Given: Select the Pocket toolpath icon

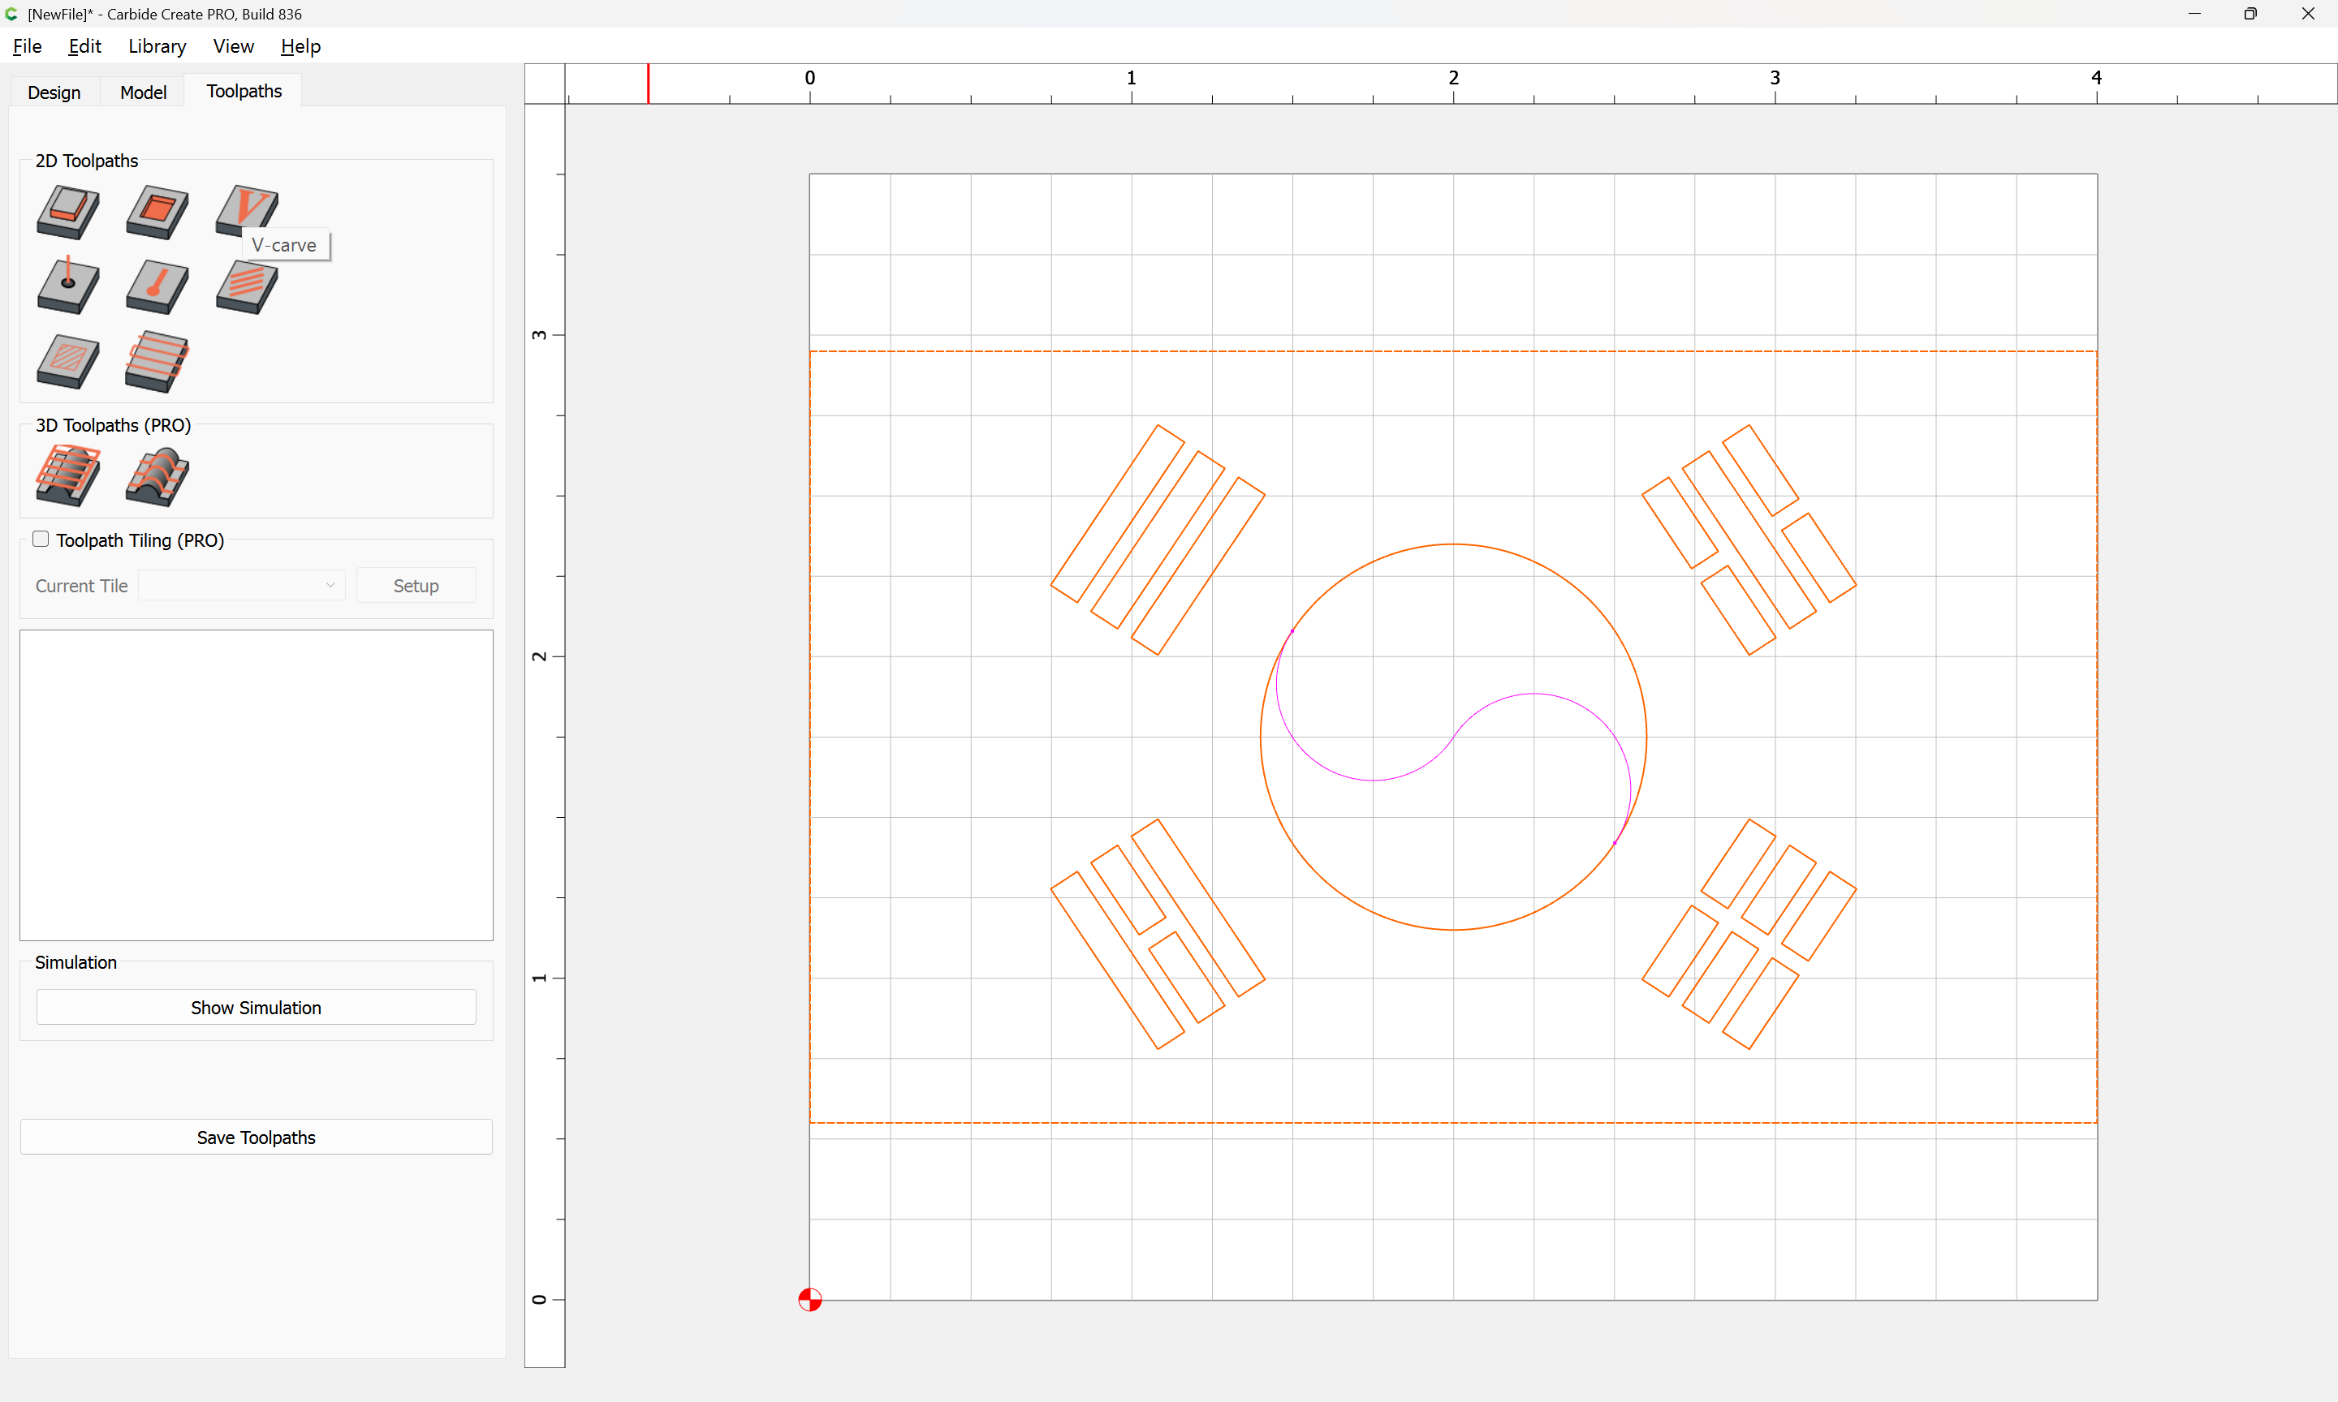Looking at the screenshot, I should click(x=157, y=211).
